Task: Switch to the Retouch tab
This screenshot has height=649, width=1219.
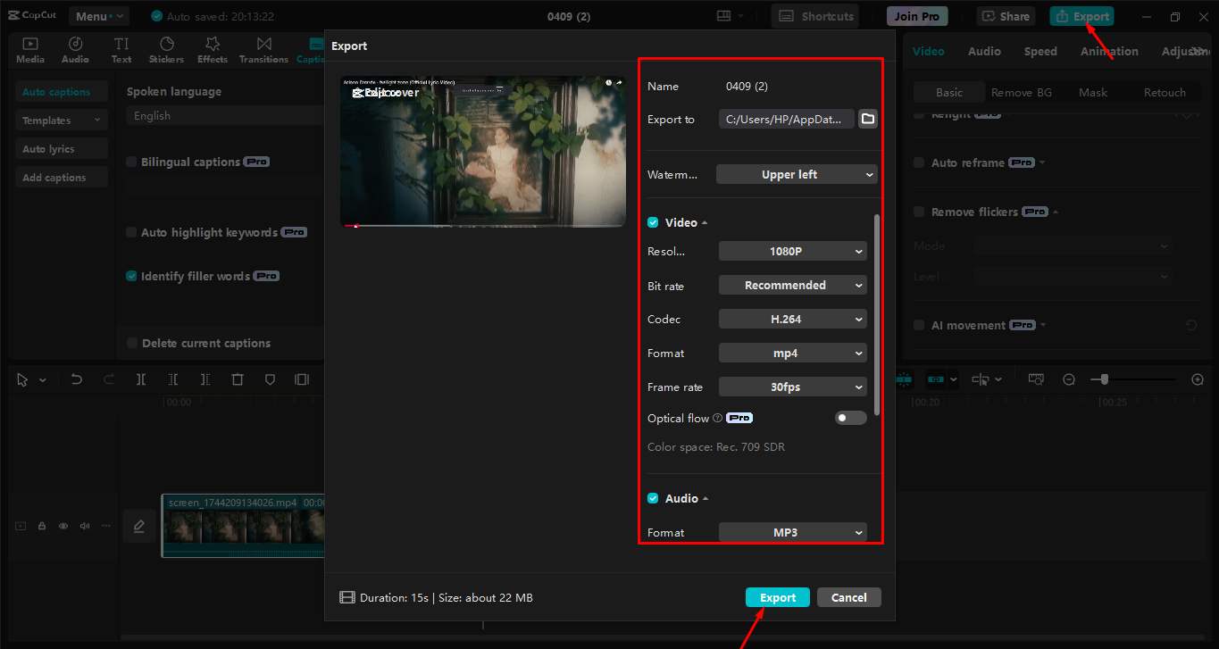Action: (1164, 92)
